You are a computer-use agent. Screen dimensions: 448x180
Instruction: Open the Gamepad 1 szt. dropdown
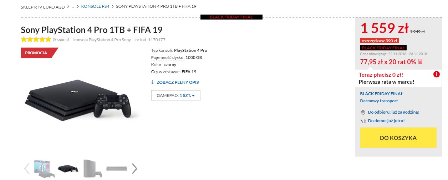click(176, 96)
